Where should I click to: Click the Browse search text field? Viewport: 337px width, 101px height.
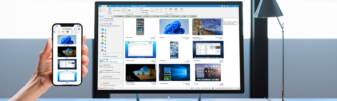(145, 8)
